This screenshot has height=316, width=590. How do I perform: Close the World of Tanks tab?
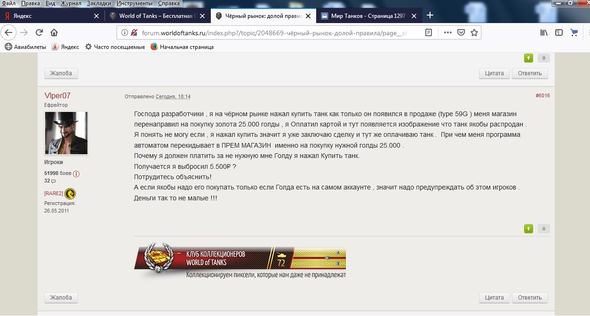point(202,16)
